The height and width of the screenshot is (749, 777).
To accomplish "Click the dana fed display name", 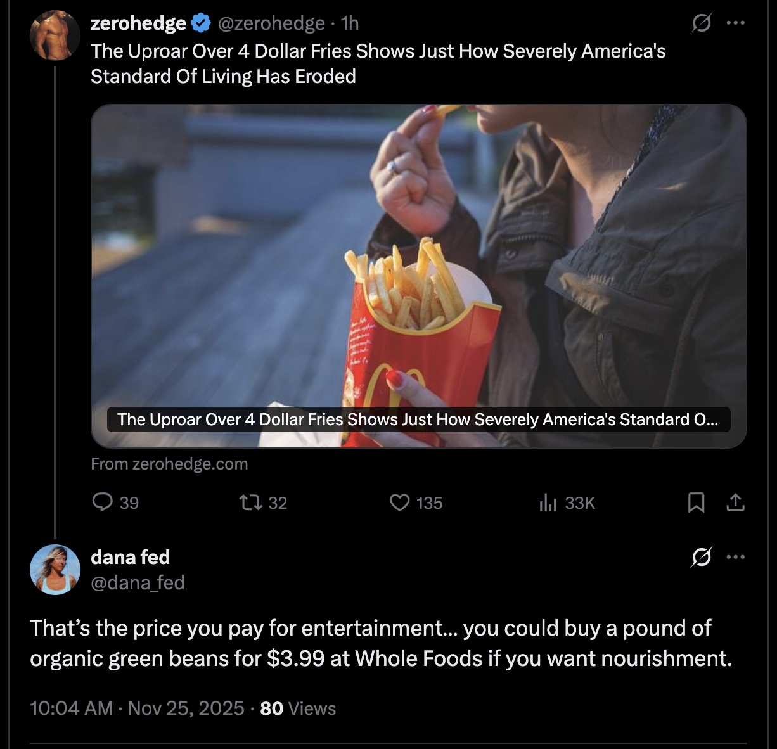I will [131, 557].
